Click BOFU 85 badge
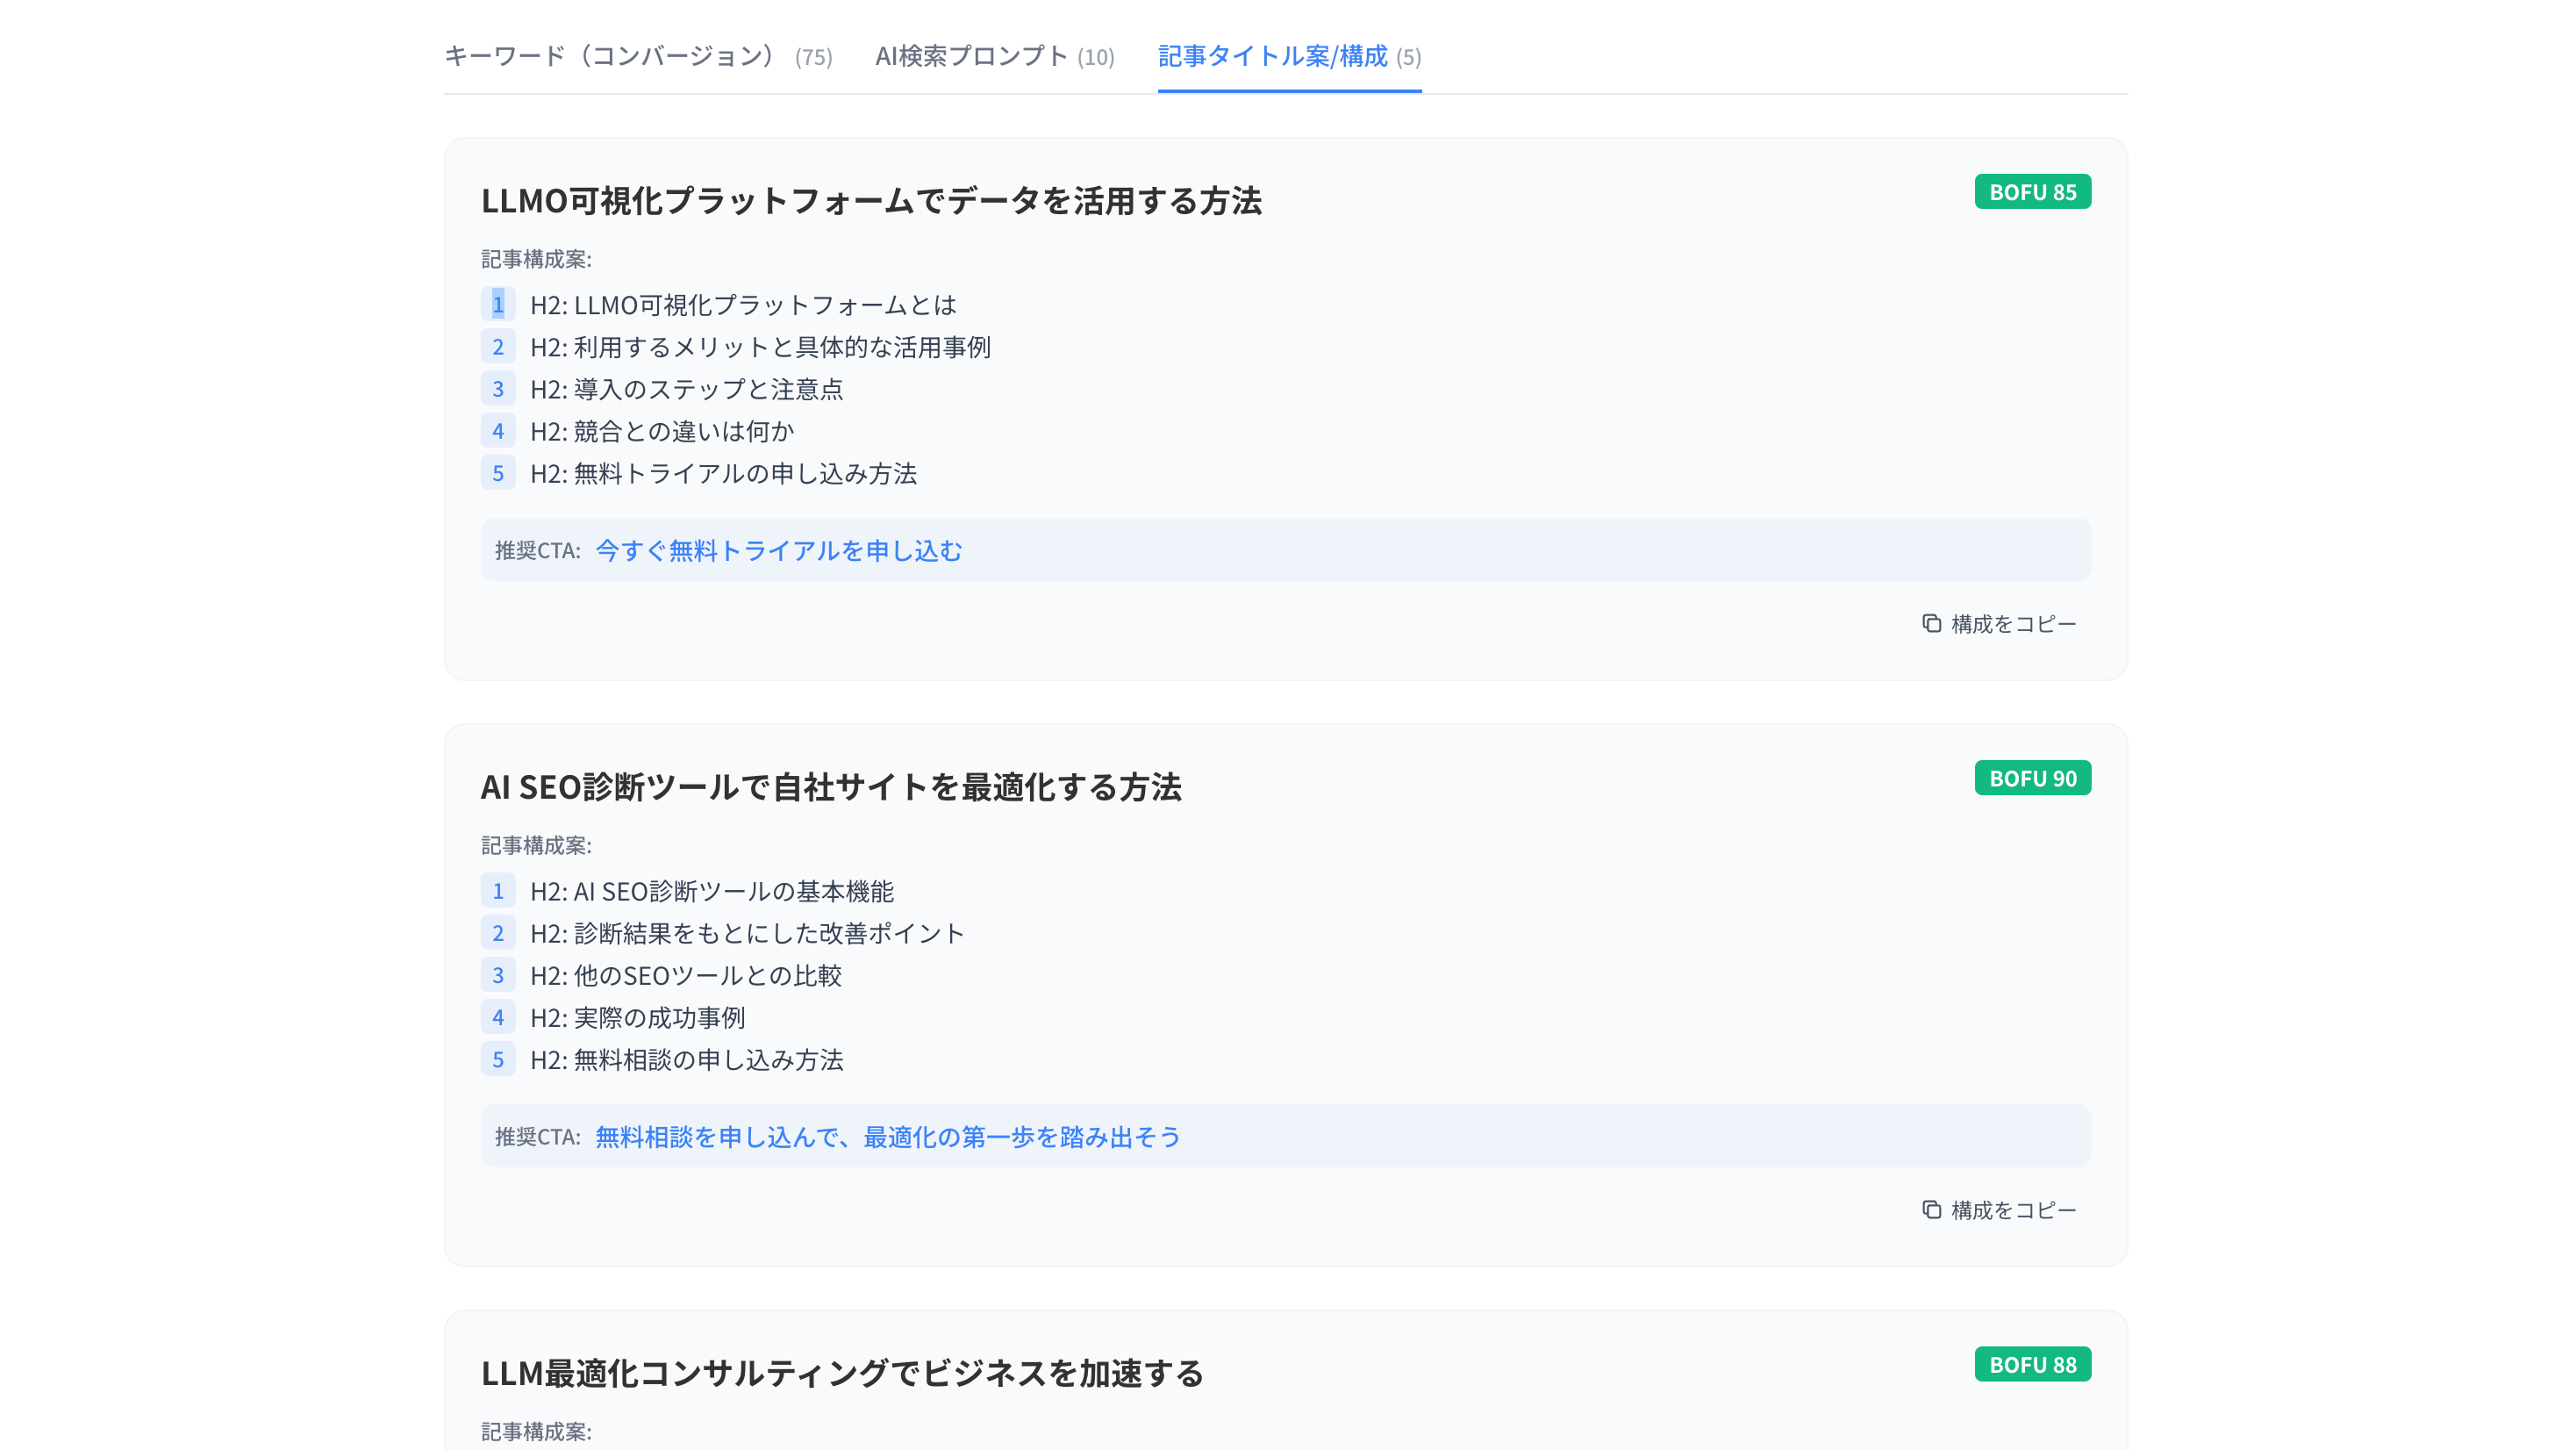 pyautogui.click(x=2032, y=192)
